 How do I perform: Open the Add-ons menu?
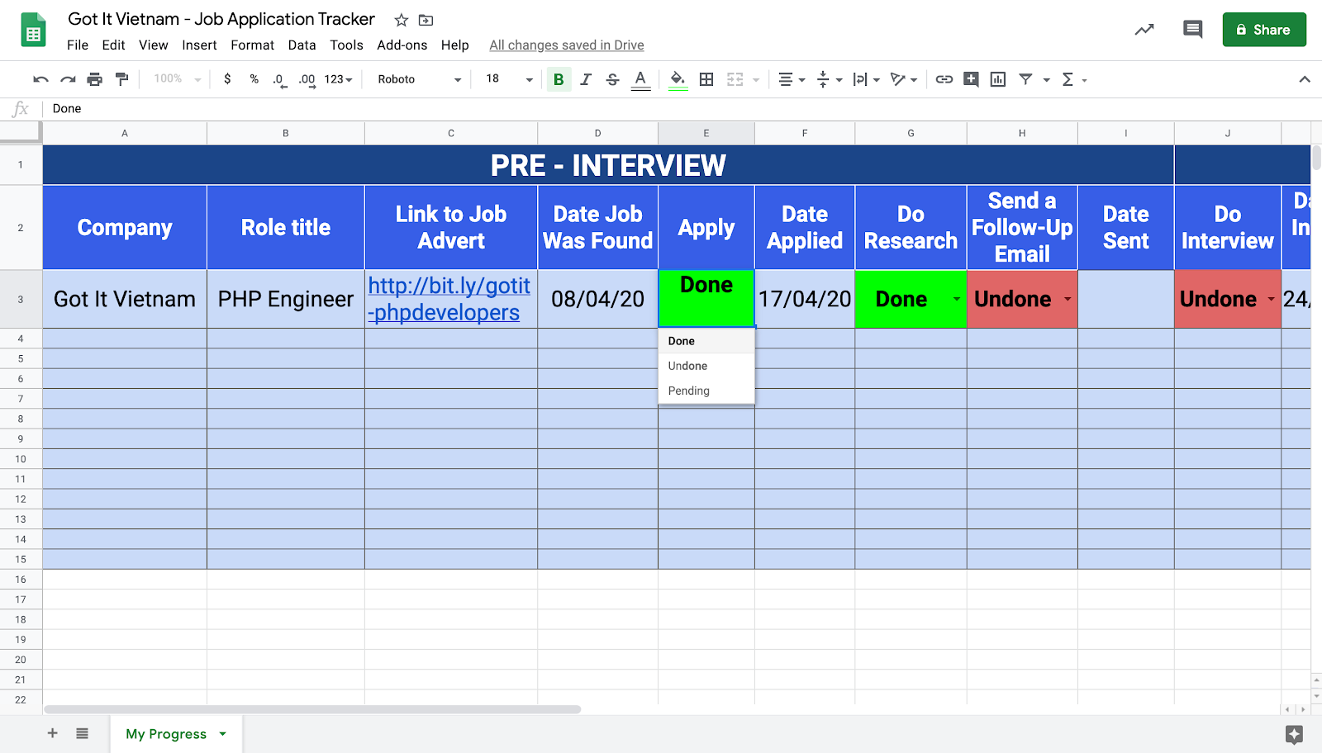[402, 45]
